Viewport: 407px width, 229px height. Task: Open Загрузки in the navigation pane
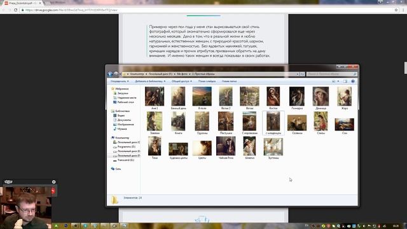123,94
